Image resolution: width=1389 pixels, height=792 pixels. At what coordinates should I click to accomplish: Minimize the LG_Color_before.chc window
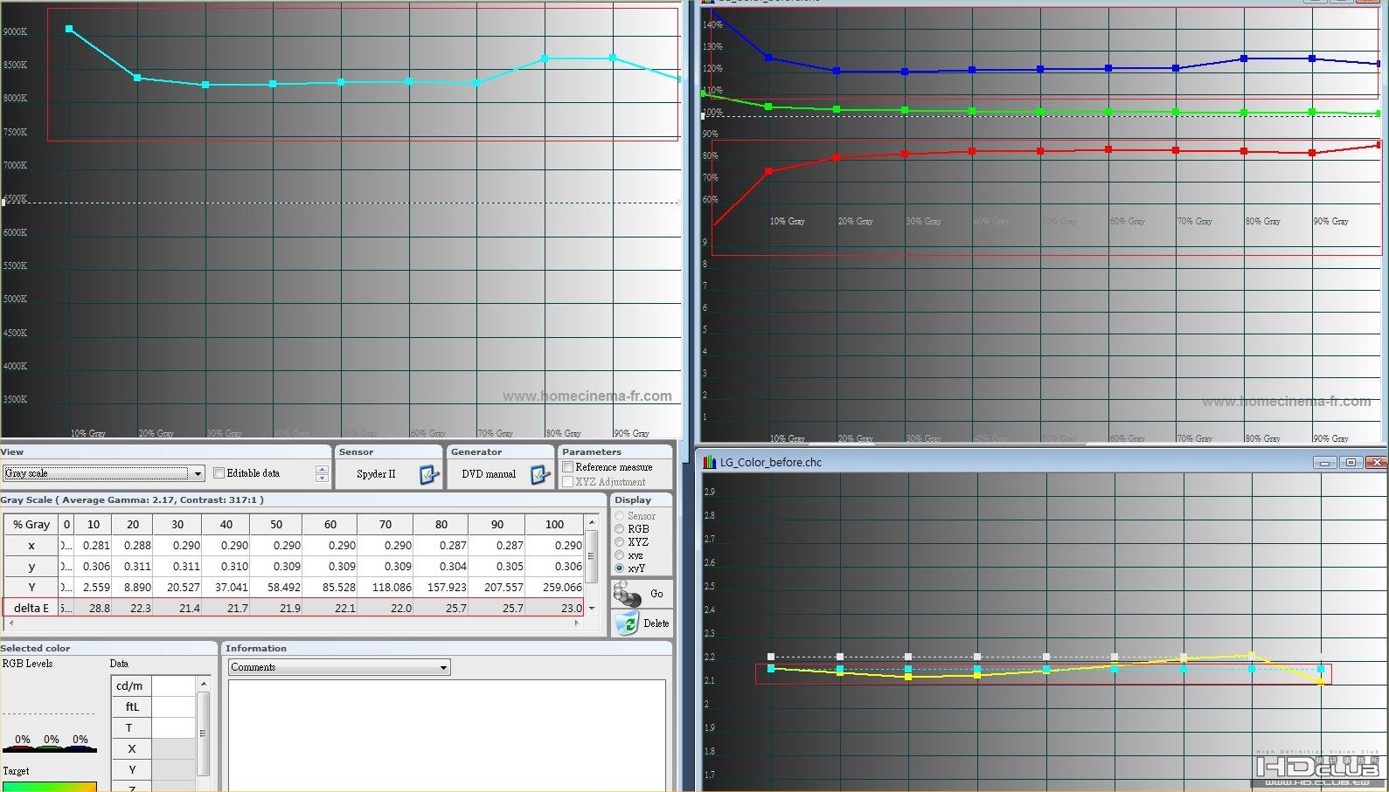click(x=1324, y=462)
